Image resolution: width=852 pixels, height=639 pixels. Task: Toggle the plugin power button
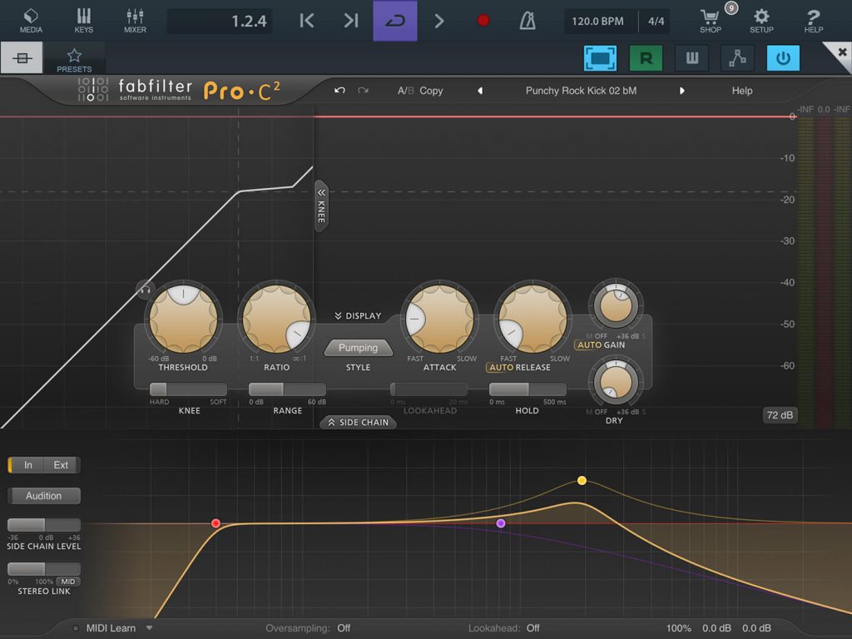tap(782, 58)
